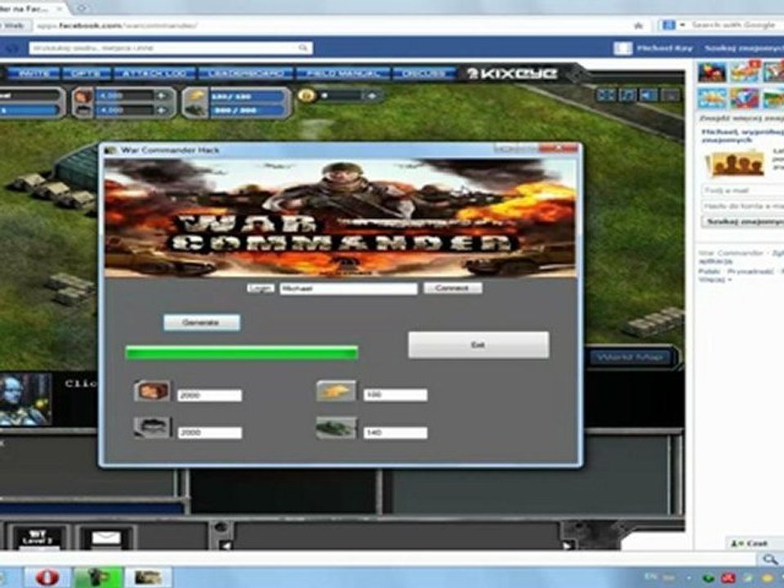
Task: Open the second game thumbnail in the top sidebar row
Action: coord(745,72)
